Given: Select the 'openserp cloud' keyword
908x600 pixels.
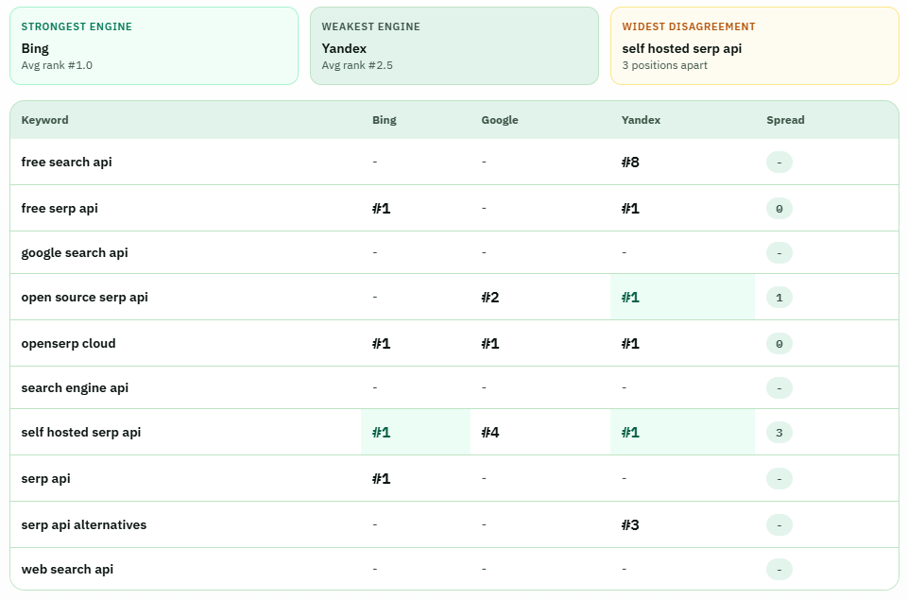Looking at the screenshot, I should coord(68,343).
